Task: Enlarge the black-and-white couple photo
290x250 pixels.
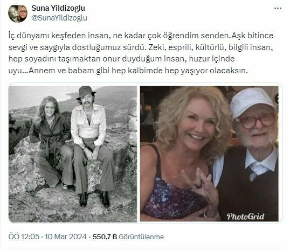Action: (73, 154)
